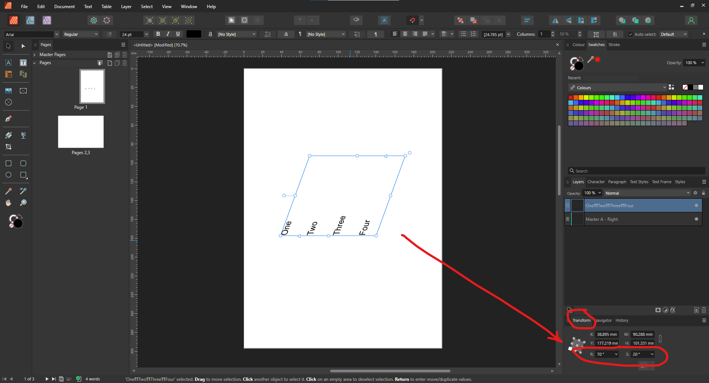Viewport: 709px width, 383px height.
Task: Select the Page 1 thumbnail
Action: (x=92, y=87)
